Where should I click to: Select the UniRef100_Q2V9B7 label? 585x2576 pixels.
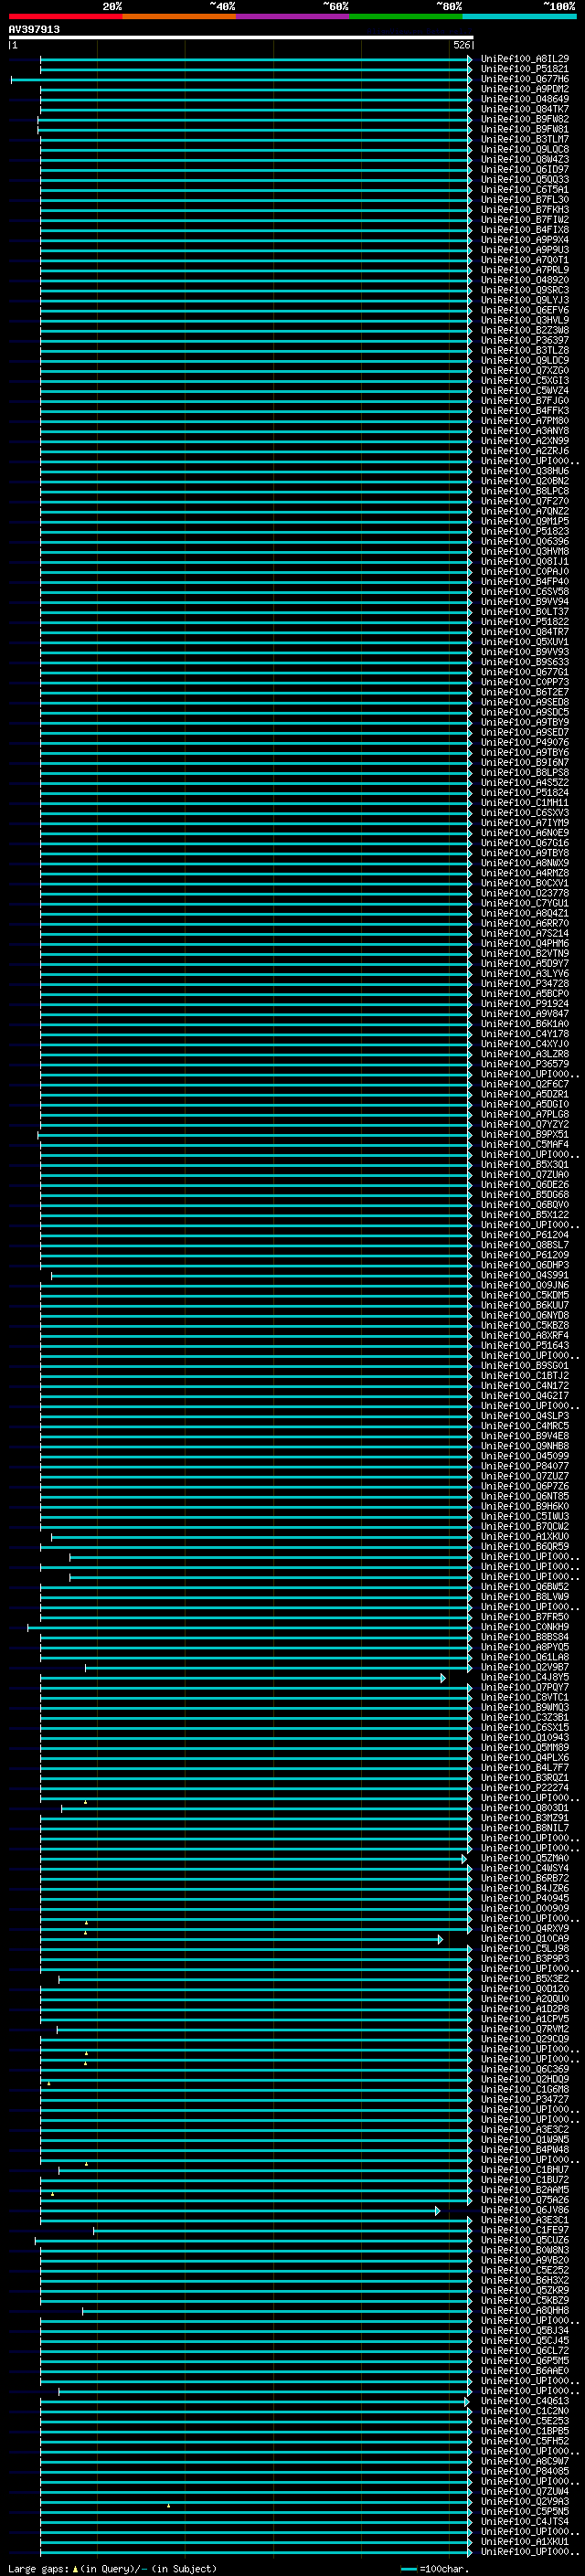525,1667
